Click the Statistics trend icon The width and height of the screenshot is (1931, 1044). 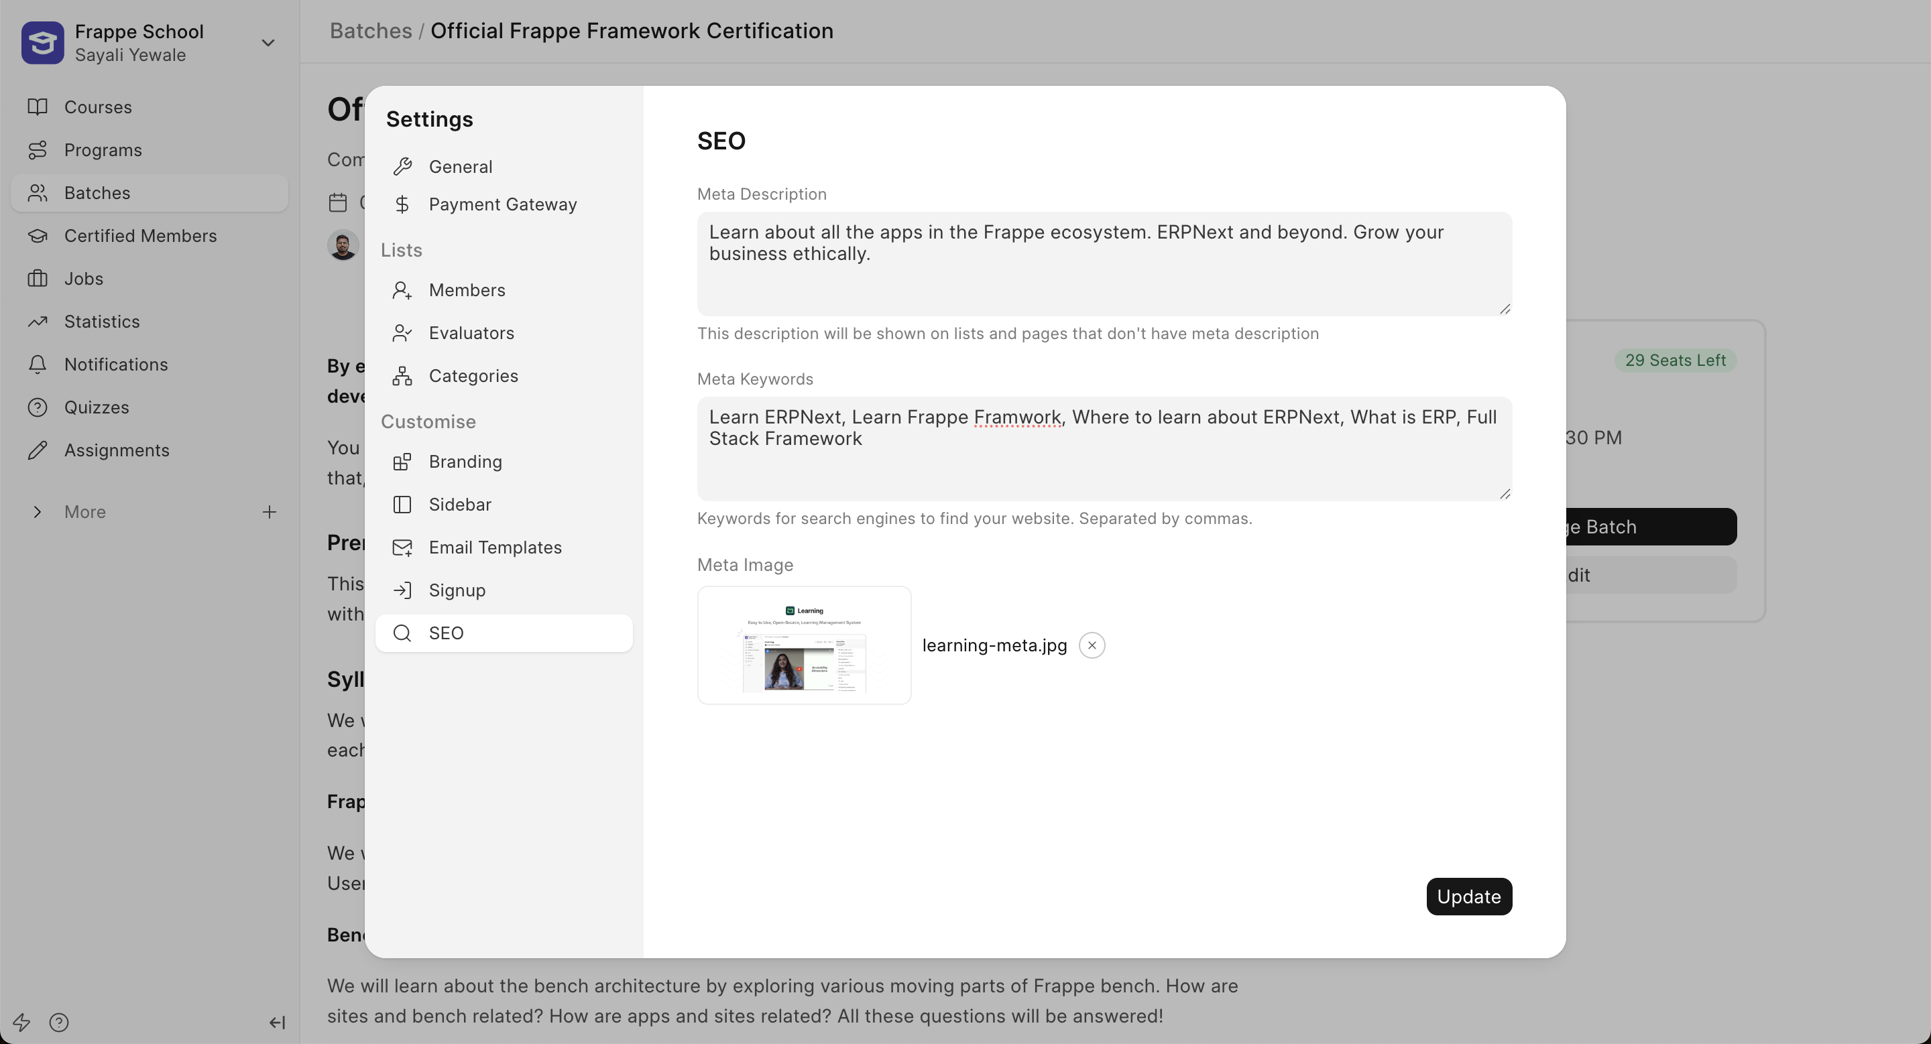coord(38,321)
